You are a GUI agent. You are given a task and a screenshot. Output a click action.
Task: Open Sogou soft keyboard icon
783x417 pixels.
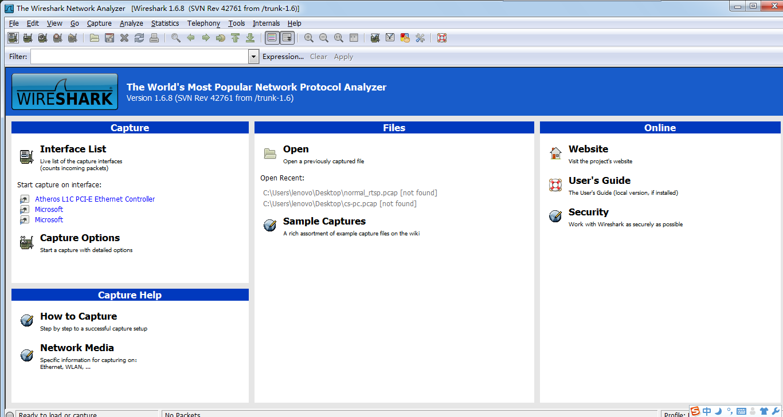[x=741, y=411]
